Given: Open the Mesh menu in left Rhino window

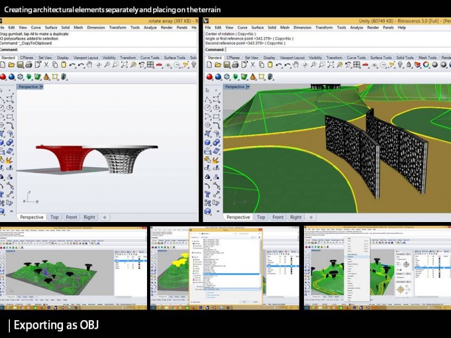Looking at the screenshot, I should (x=79, y=28).
